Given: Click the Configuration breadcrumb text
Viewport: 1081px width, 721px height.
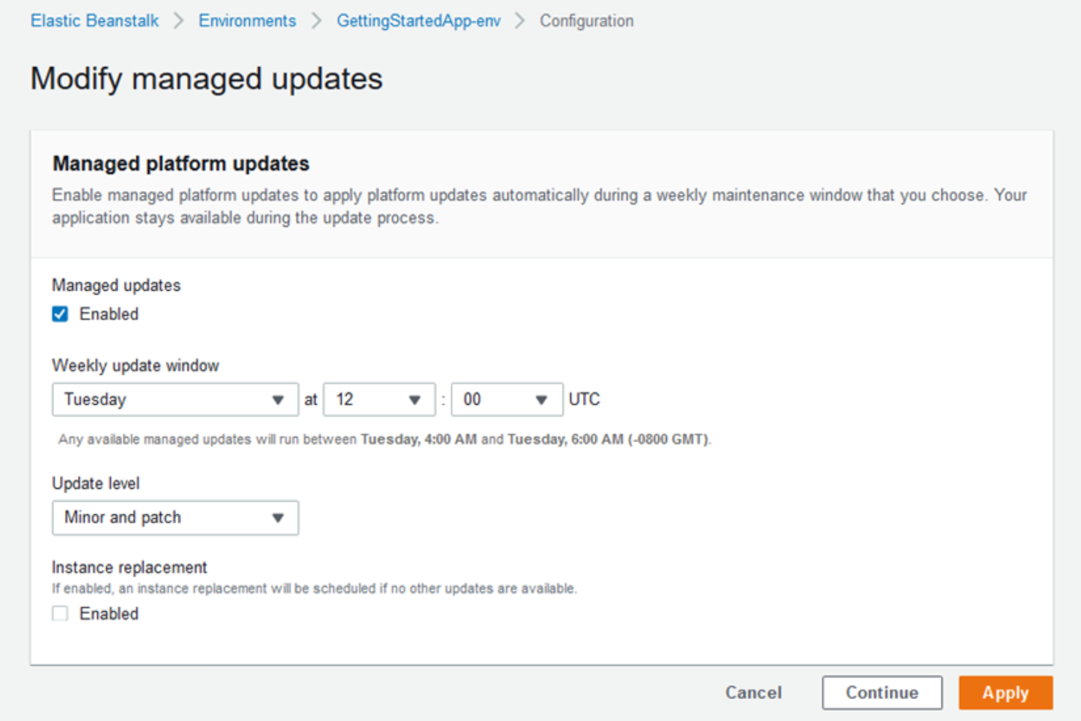Looking at the screenshot, I should coord(587,21).
